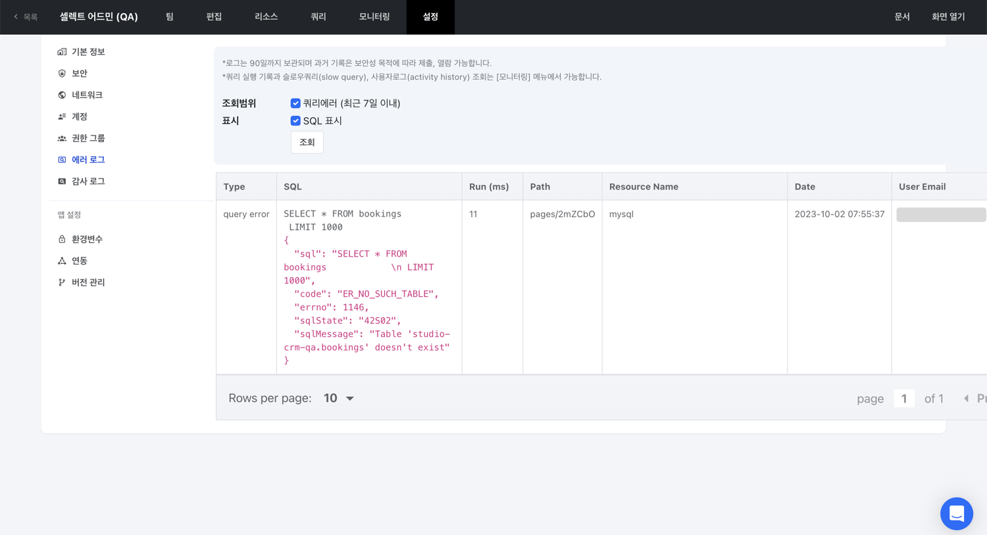
Task: Click the 감사 로그 icon in the sidebar
Action: pyautogui.click(x=62, y=182)
